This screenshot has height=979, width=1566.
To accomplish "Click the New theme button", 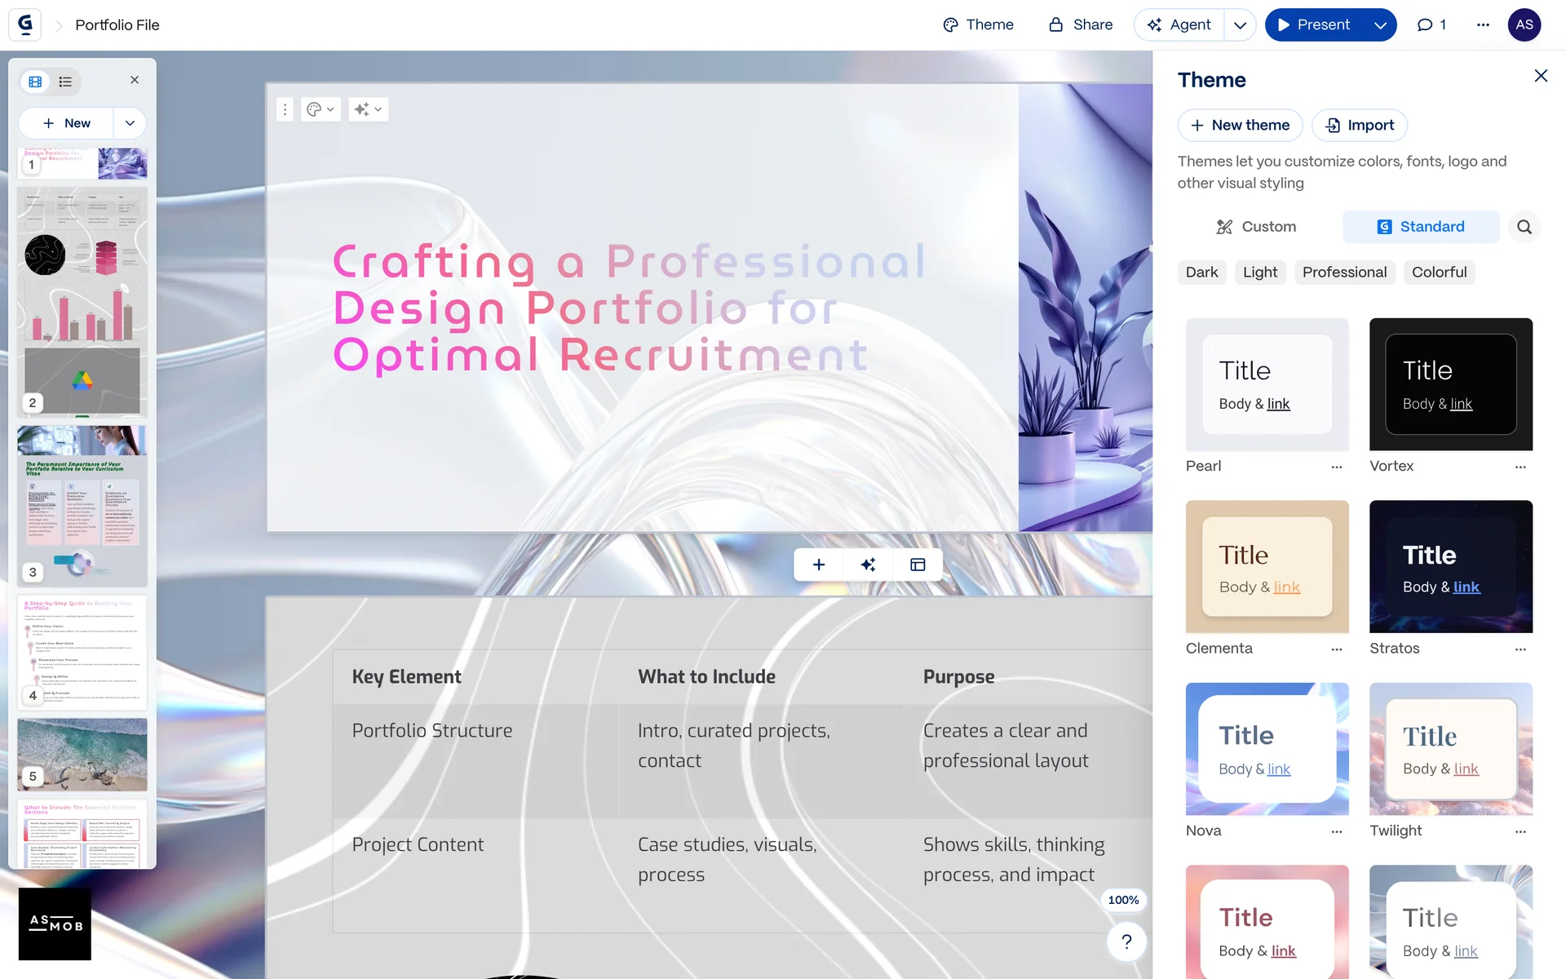I will click(1240, 125).
